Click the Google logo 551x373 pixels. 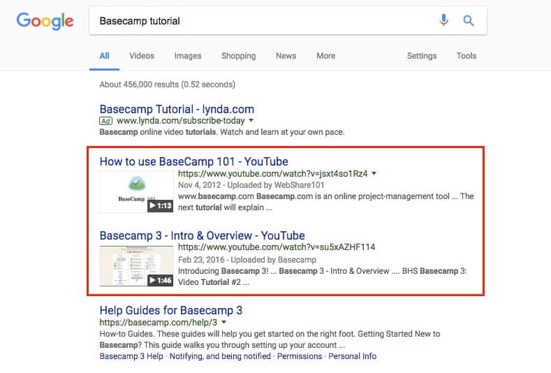(45, 21)
